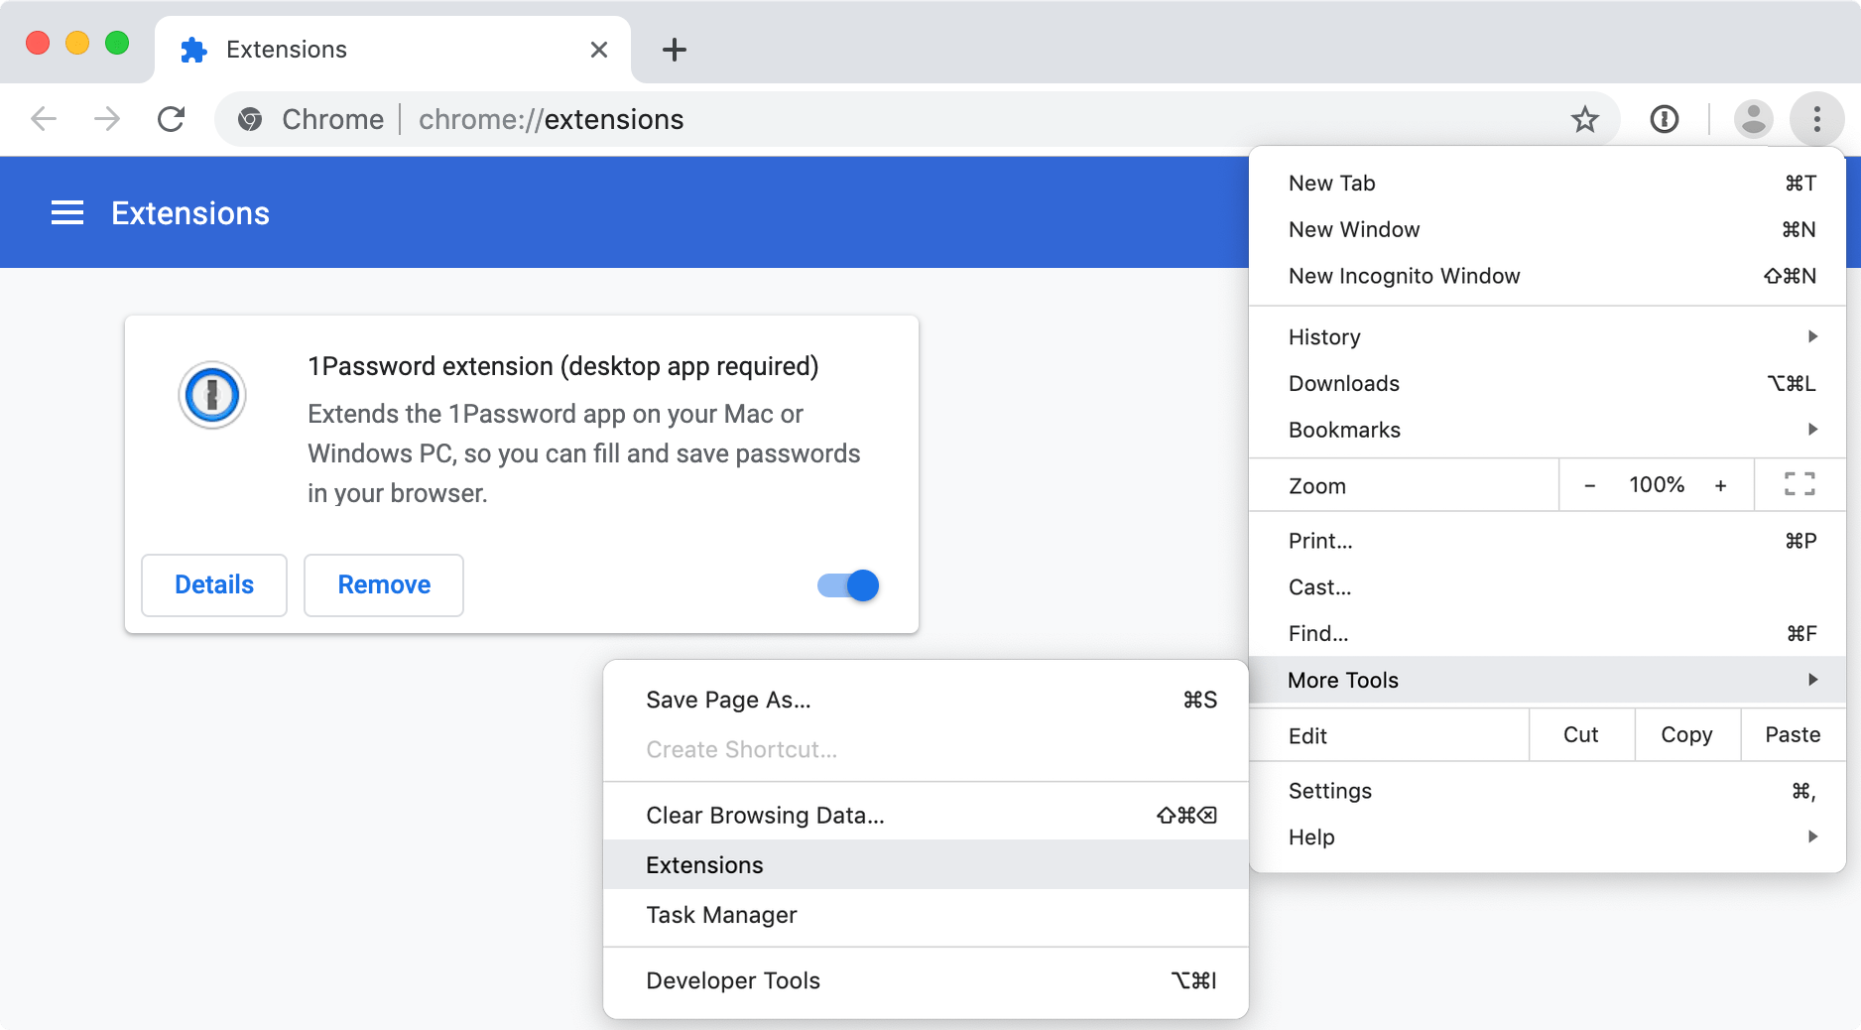Enter fullscreen mode from Zoom row

coord(1799,484)
